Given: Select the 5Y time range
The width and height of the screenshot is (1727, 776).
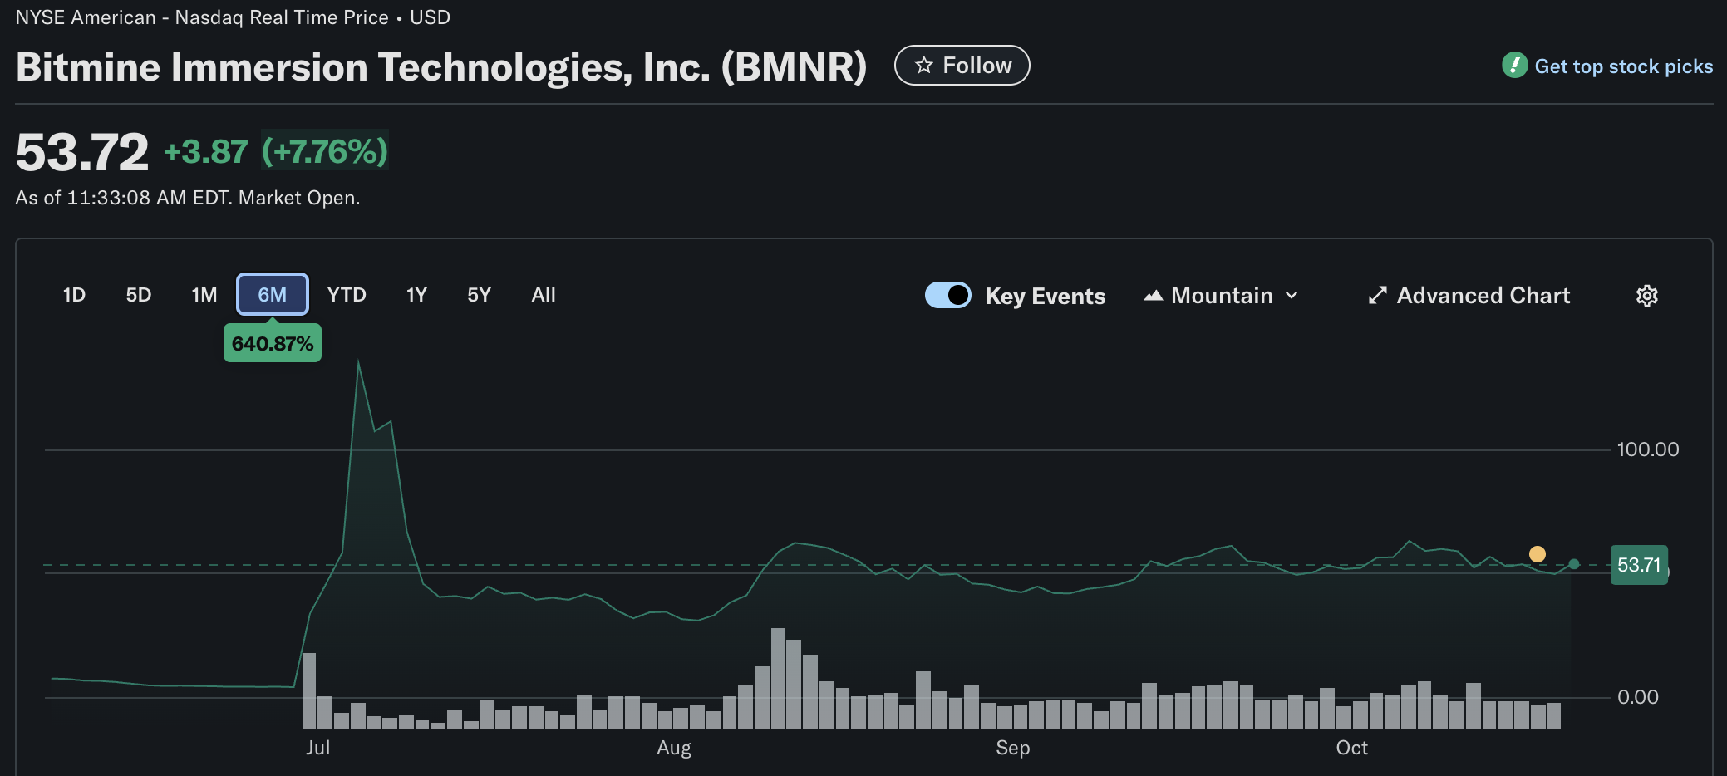Looking at the screenshot, I should (x=479, y=295).
